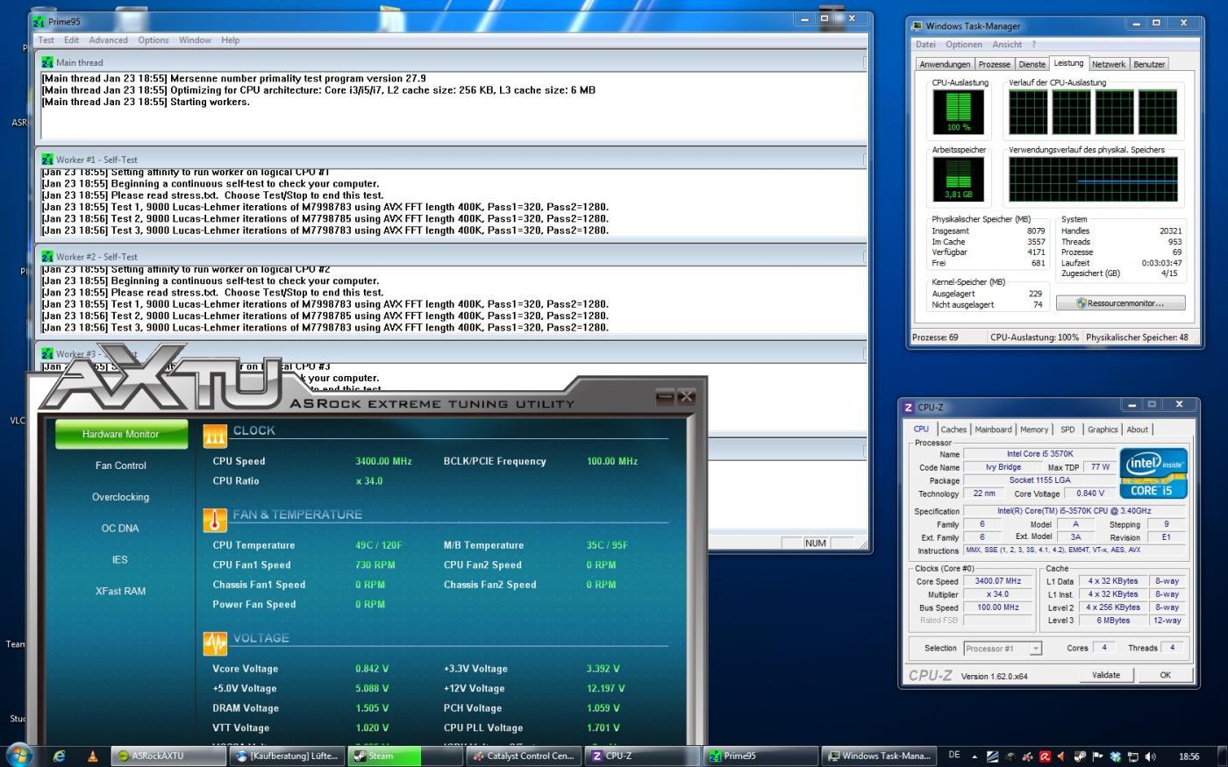Click the Prime95 title bar app icon

click(39, 21)
